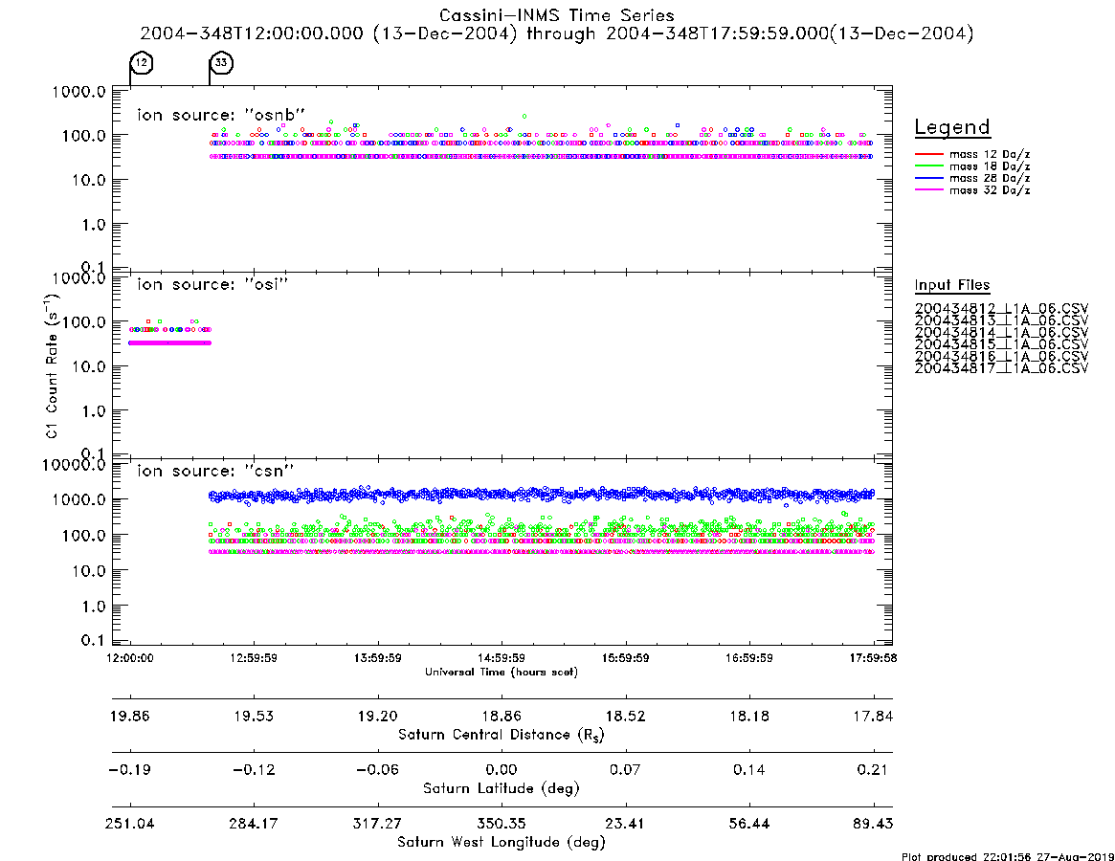Click the 19.53 distance value
The width and height of the screenshot is (1115, 861).
tap(254, 716)
